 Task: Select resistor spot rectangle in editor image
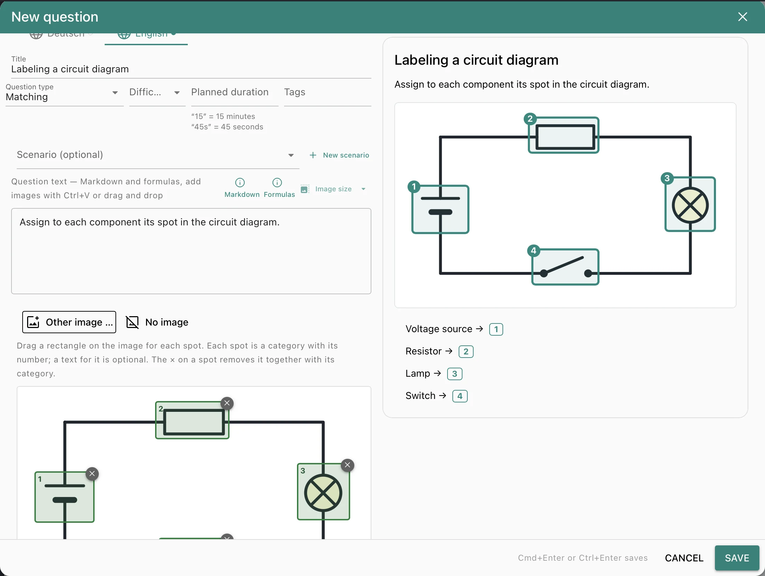[192, 420]
